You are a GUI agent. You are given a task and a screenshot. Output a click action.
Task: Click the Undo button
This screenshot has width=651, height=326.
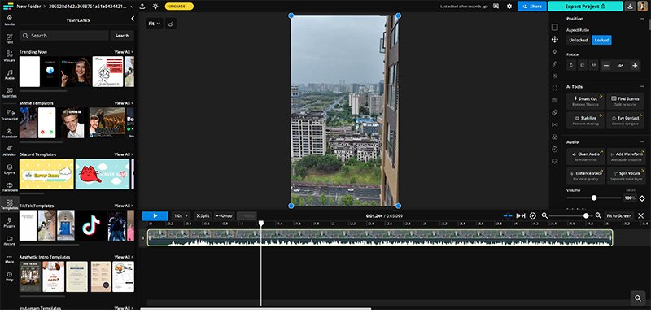[225, 215]
